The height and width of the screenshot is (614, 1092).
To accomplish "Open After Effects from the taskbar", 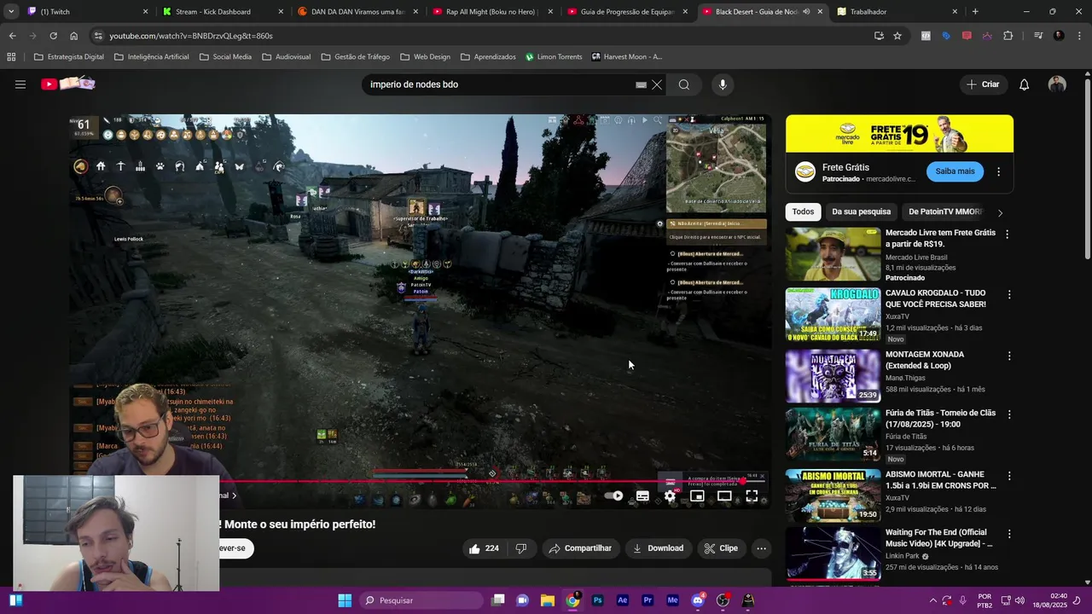I will pos(622,600).
